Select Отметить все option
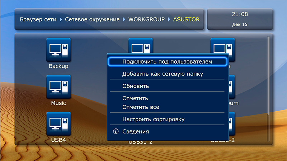Screen dimensions: 287x161 141,107
